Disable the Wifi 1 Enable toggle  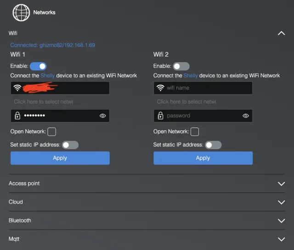coord(38,66)
